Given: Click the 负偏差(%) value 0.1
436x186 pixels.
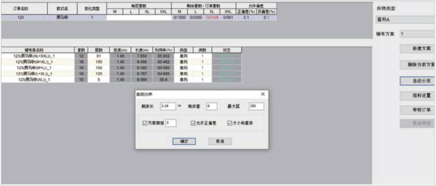Looking at the screenshot, I should tap(266, 18).
